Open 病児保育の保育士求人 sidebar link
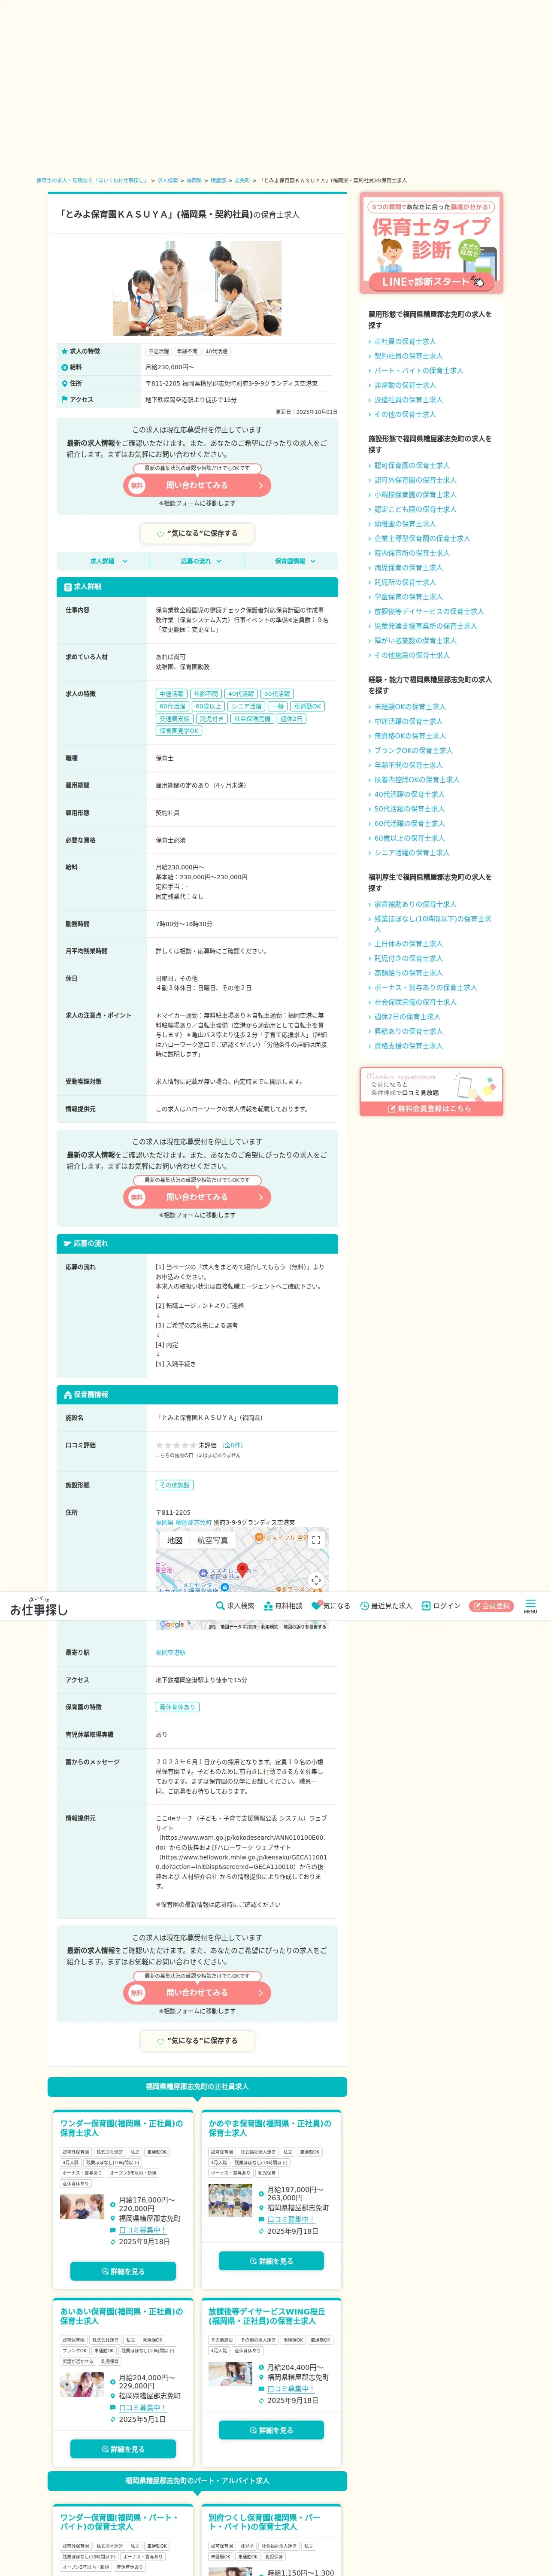This screenshot has height=2576, width=551. pos(408,568)
